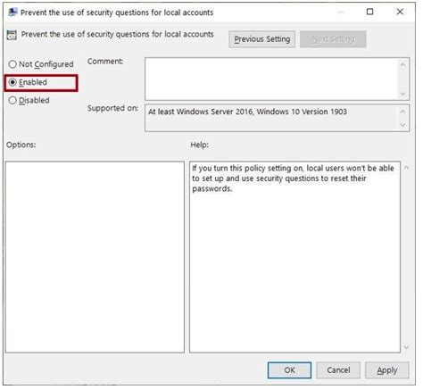Image resolution: width=423 pixels, height=390 pixels.
Task: Click the 'Help:' label
Action: click(x=200, y=145)
